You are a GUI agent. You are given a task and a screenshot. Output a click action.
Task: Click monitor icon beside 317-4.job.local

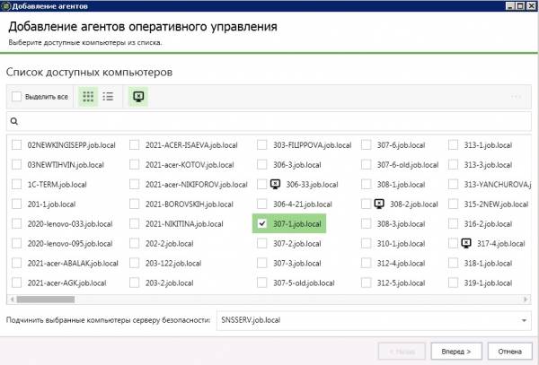pyautogui.click(x=465, y=243)
